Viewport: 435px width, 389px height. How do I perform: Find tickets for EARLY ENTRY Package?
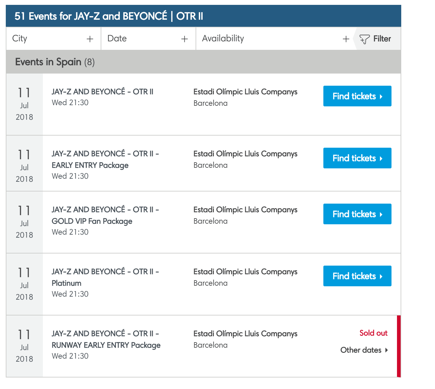coord(357,158)
